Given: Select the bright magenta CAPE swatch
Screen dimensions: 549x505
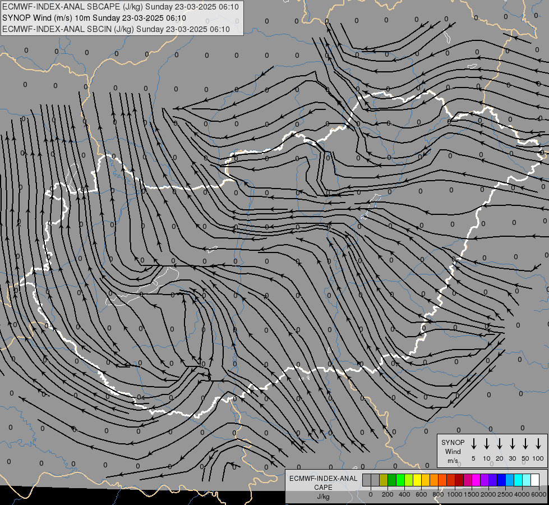Looking at the screenshot, I should pos(476,480).
